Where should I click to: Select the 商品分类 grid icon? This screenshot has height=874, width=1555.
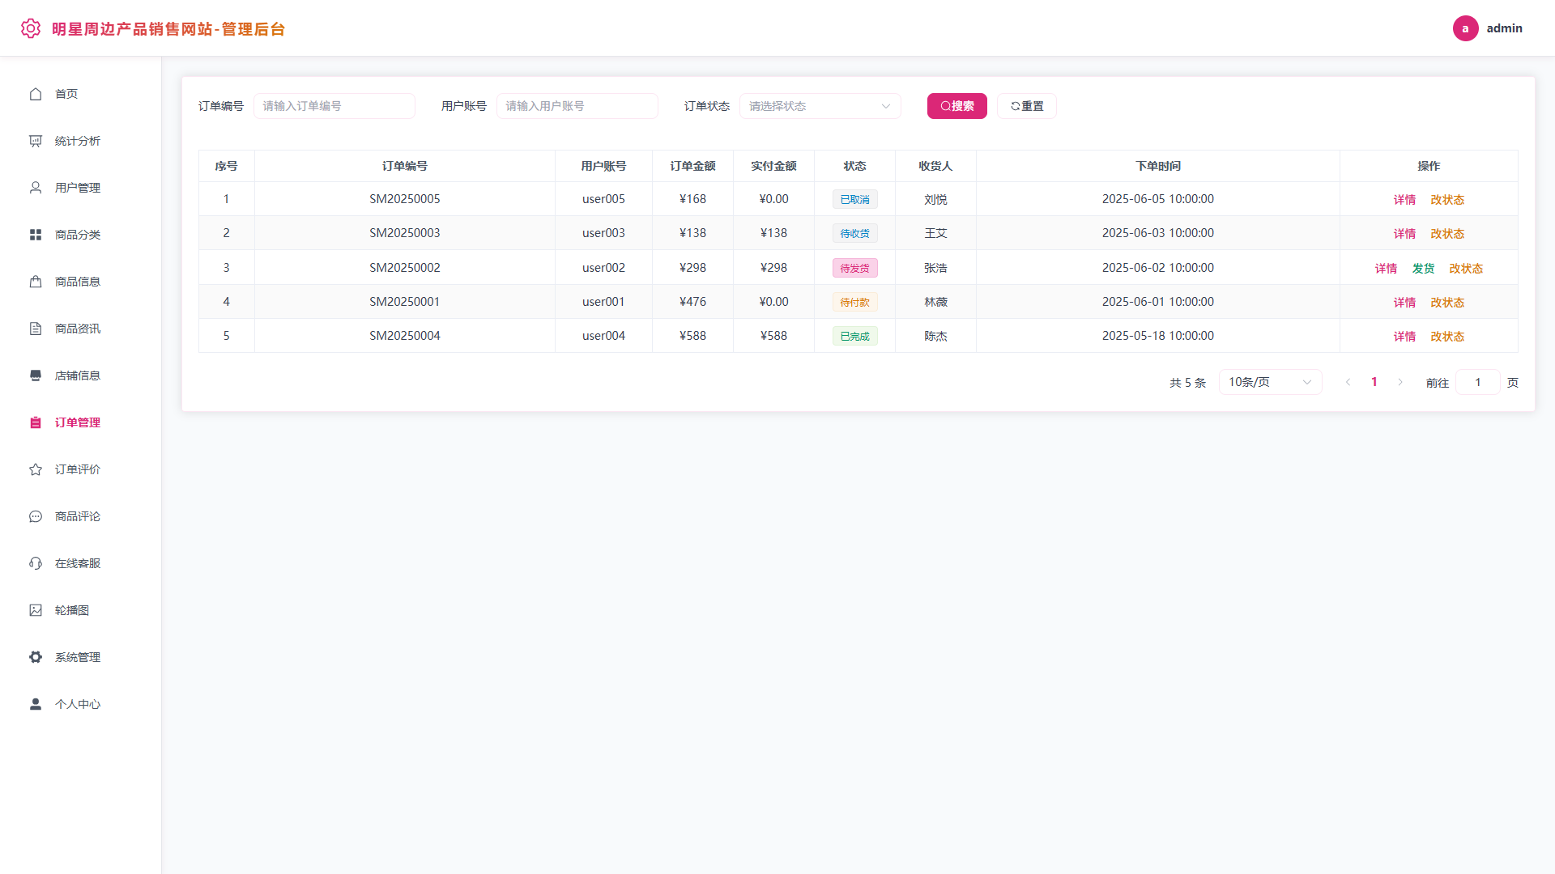click(36, 235)
